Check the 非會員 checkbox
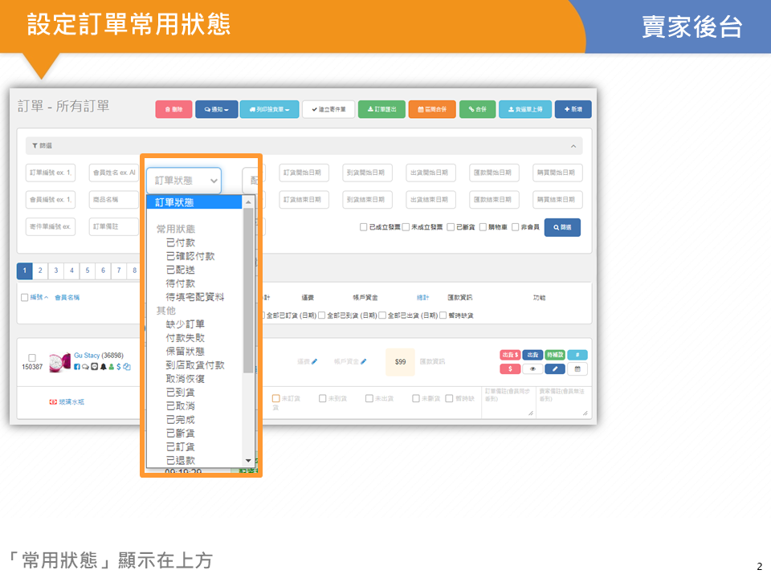 pos(515,227)
